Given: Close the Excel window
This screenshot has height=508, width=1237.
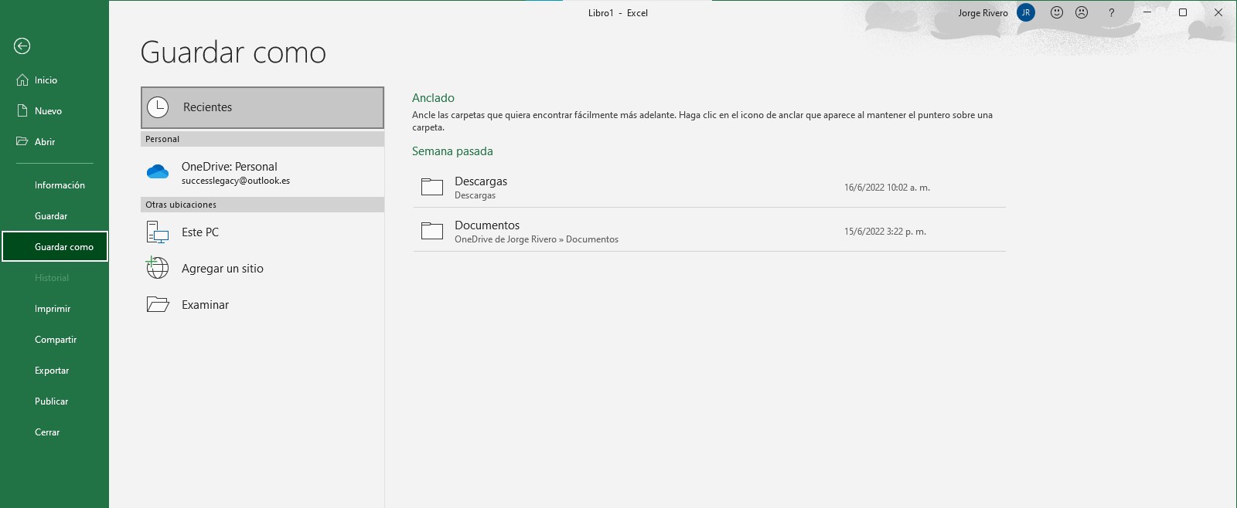Looking at the screenshot, I should point(1218,12).
